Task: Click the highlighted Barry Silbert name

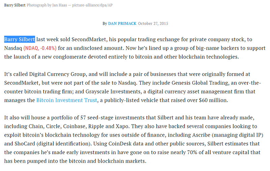Action: point(20,39)
